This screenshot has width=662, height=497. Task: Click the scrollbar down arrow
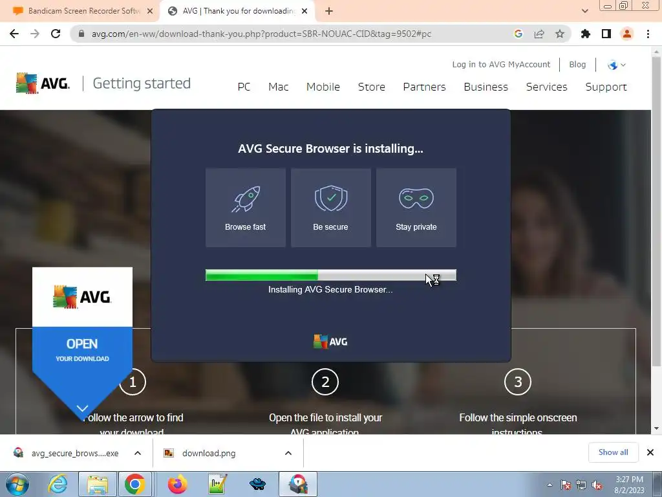[656, 428]
